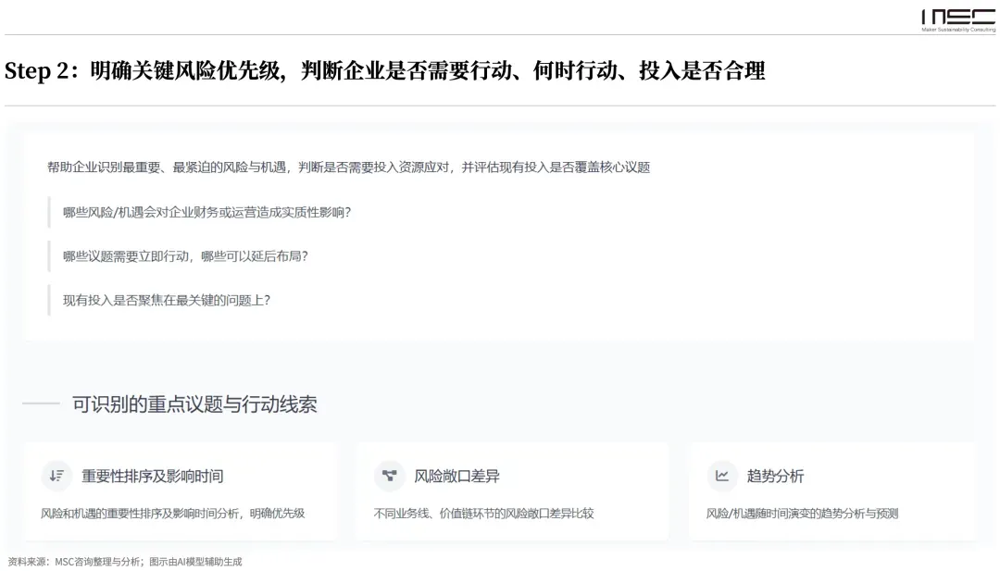Select the Maker Sustainability Consulting tagline text
This screenshot has width=1000, height=571.
click(x=957, y=30)
